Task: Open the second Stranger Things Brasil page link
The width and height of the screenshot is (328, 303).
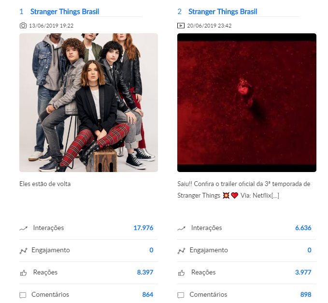Action: (223, 12)
